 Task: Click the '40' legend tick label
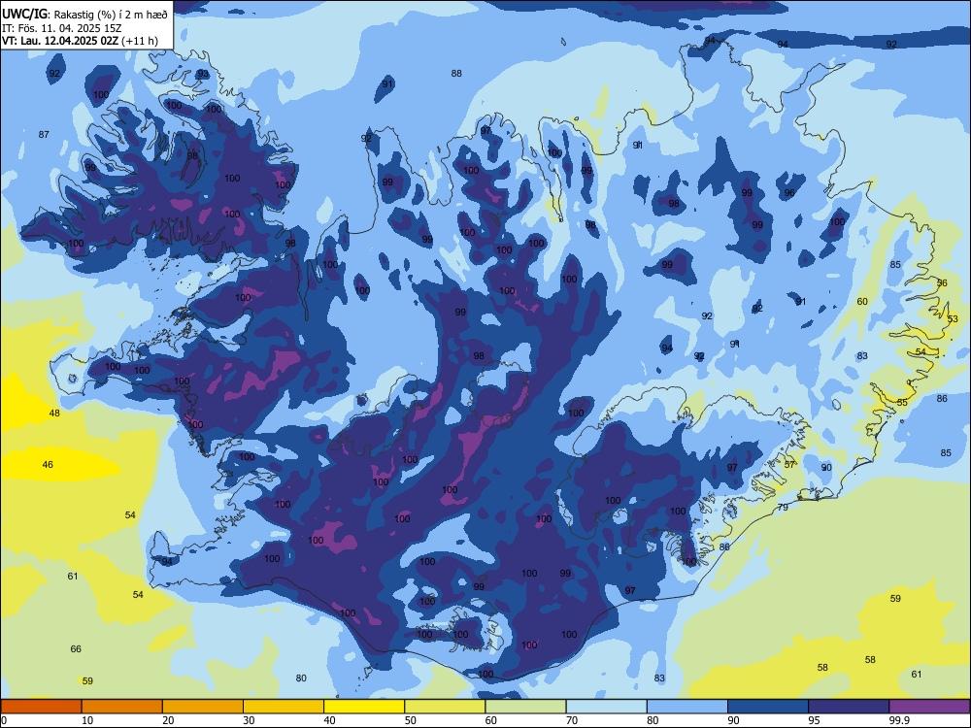tap(330, 720)
